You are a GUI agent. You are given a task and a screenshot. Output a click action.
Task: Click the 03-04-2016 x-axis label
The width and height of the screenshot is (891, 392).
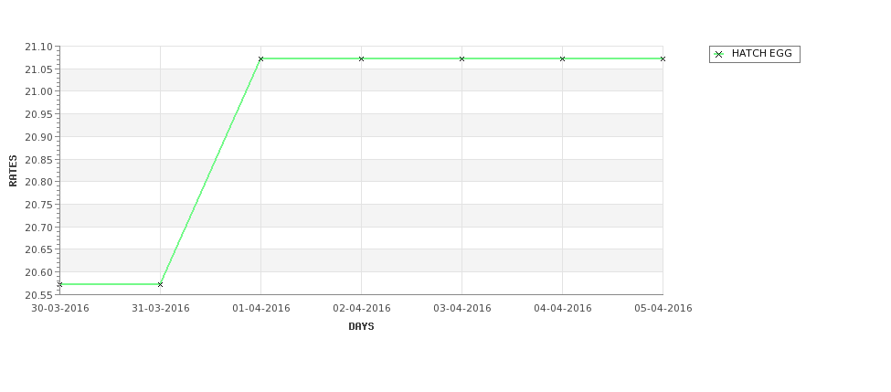[462, 309]
